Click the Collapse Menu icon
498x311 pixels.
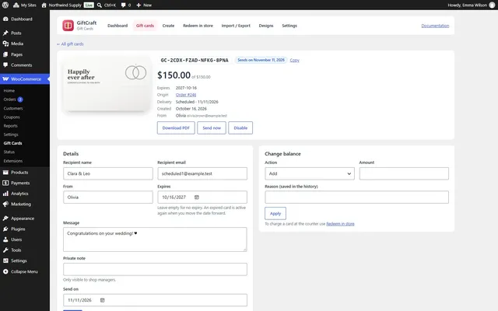[x=5, y=271]
